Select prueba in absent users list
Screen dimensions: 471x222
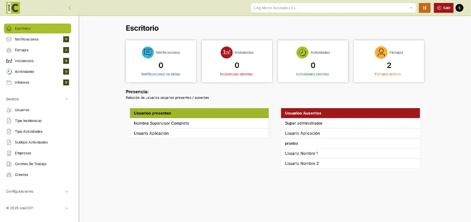[x=291, y=143]
